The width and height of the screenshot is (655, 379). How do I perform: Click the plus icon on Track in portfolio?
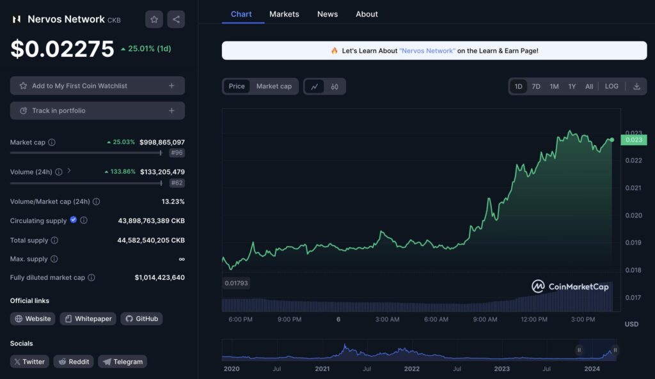pyautogui.click(x=171, y=111)
